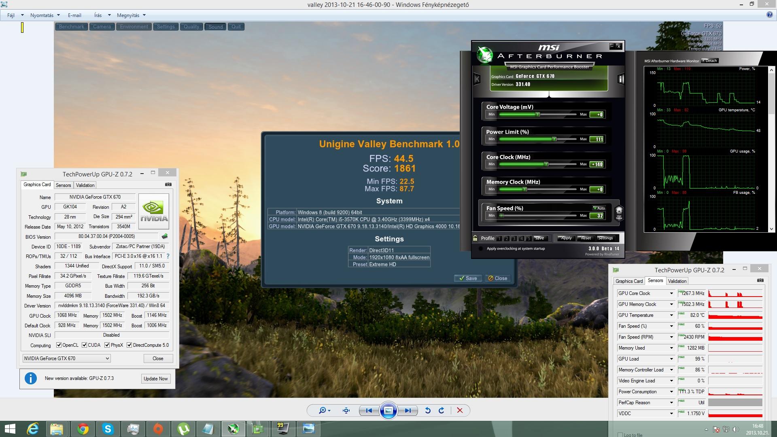
Task: Toggle the OpenCL checkbox
Action: [x=59, y=345]
